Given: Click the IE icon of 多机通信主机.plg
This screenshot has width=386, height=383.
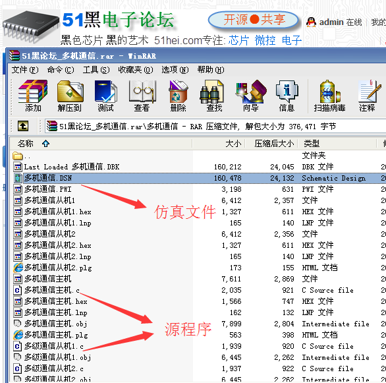Looking at the screenshot, I should (x=18, y=335).
